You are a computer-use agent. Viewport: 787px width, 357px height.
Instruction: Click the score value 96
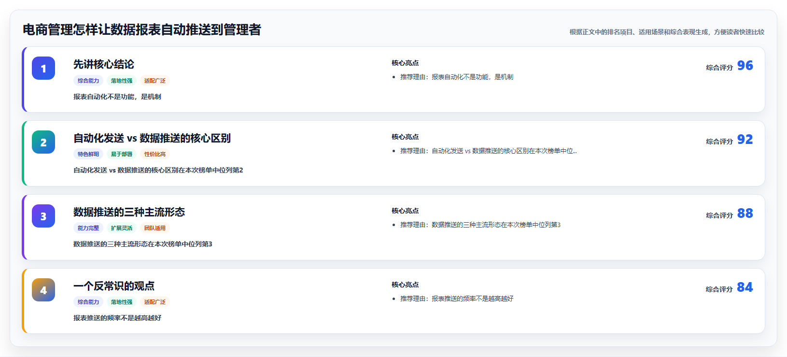coord(745,66)
